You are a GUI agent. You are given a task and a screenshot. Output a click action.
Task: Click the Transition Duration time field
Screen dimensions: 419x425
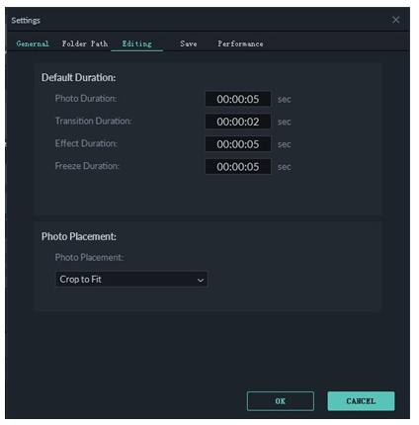238,122
